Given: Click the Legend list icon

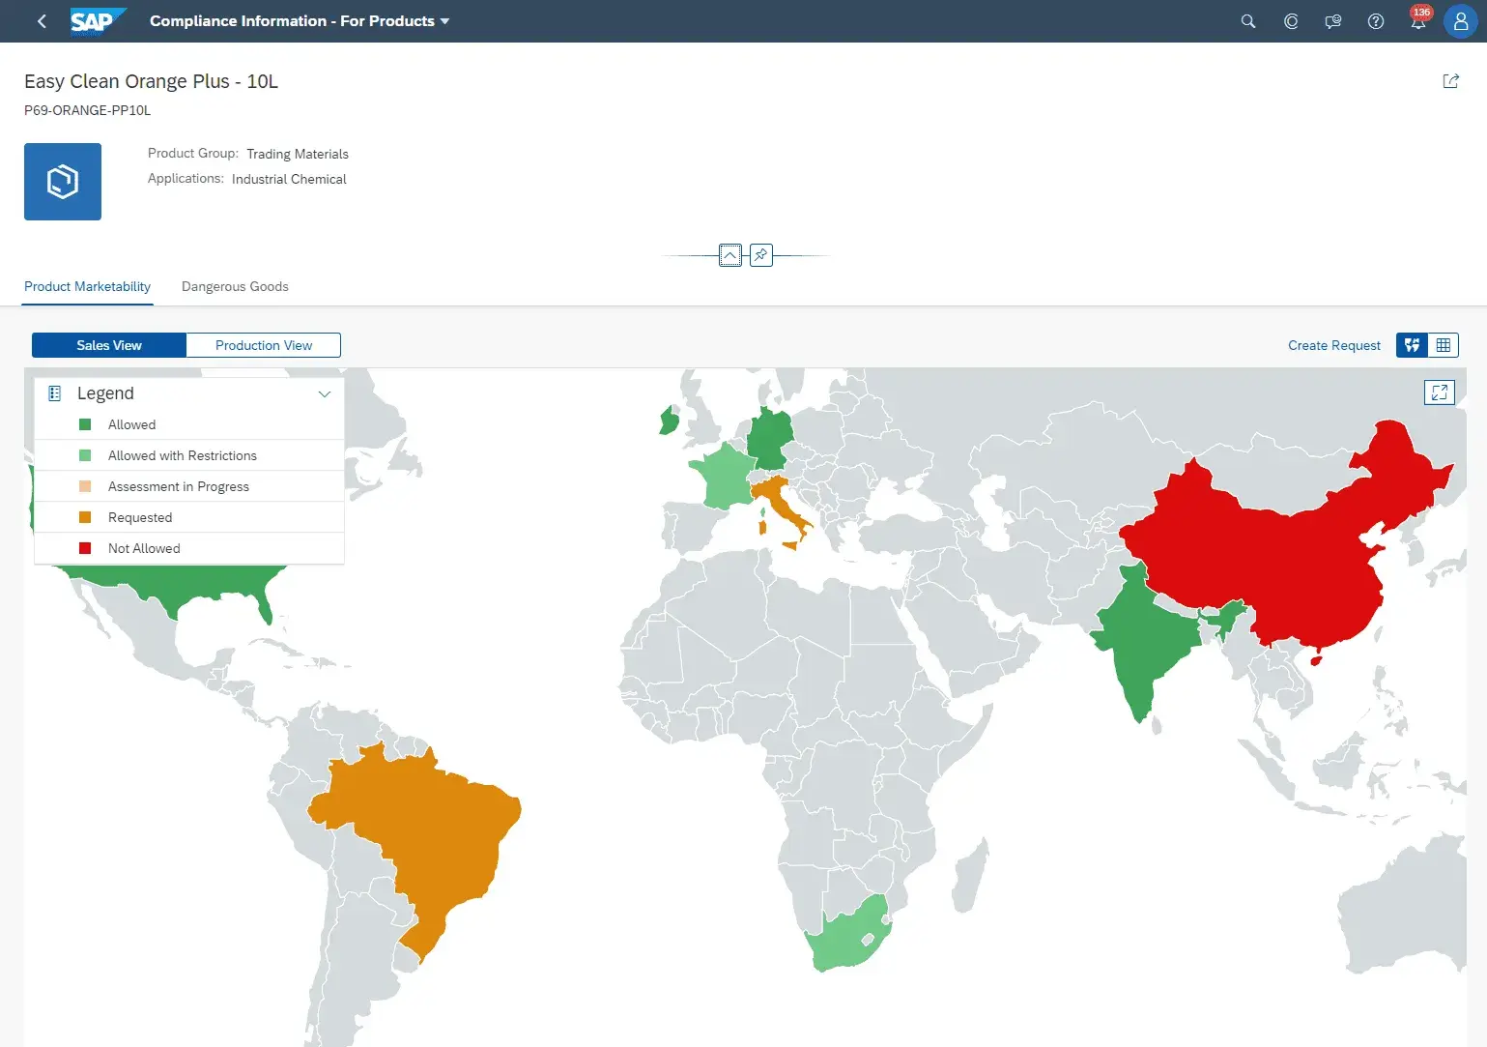Looking at the screenshot, I should point(55,393).
